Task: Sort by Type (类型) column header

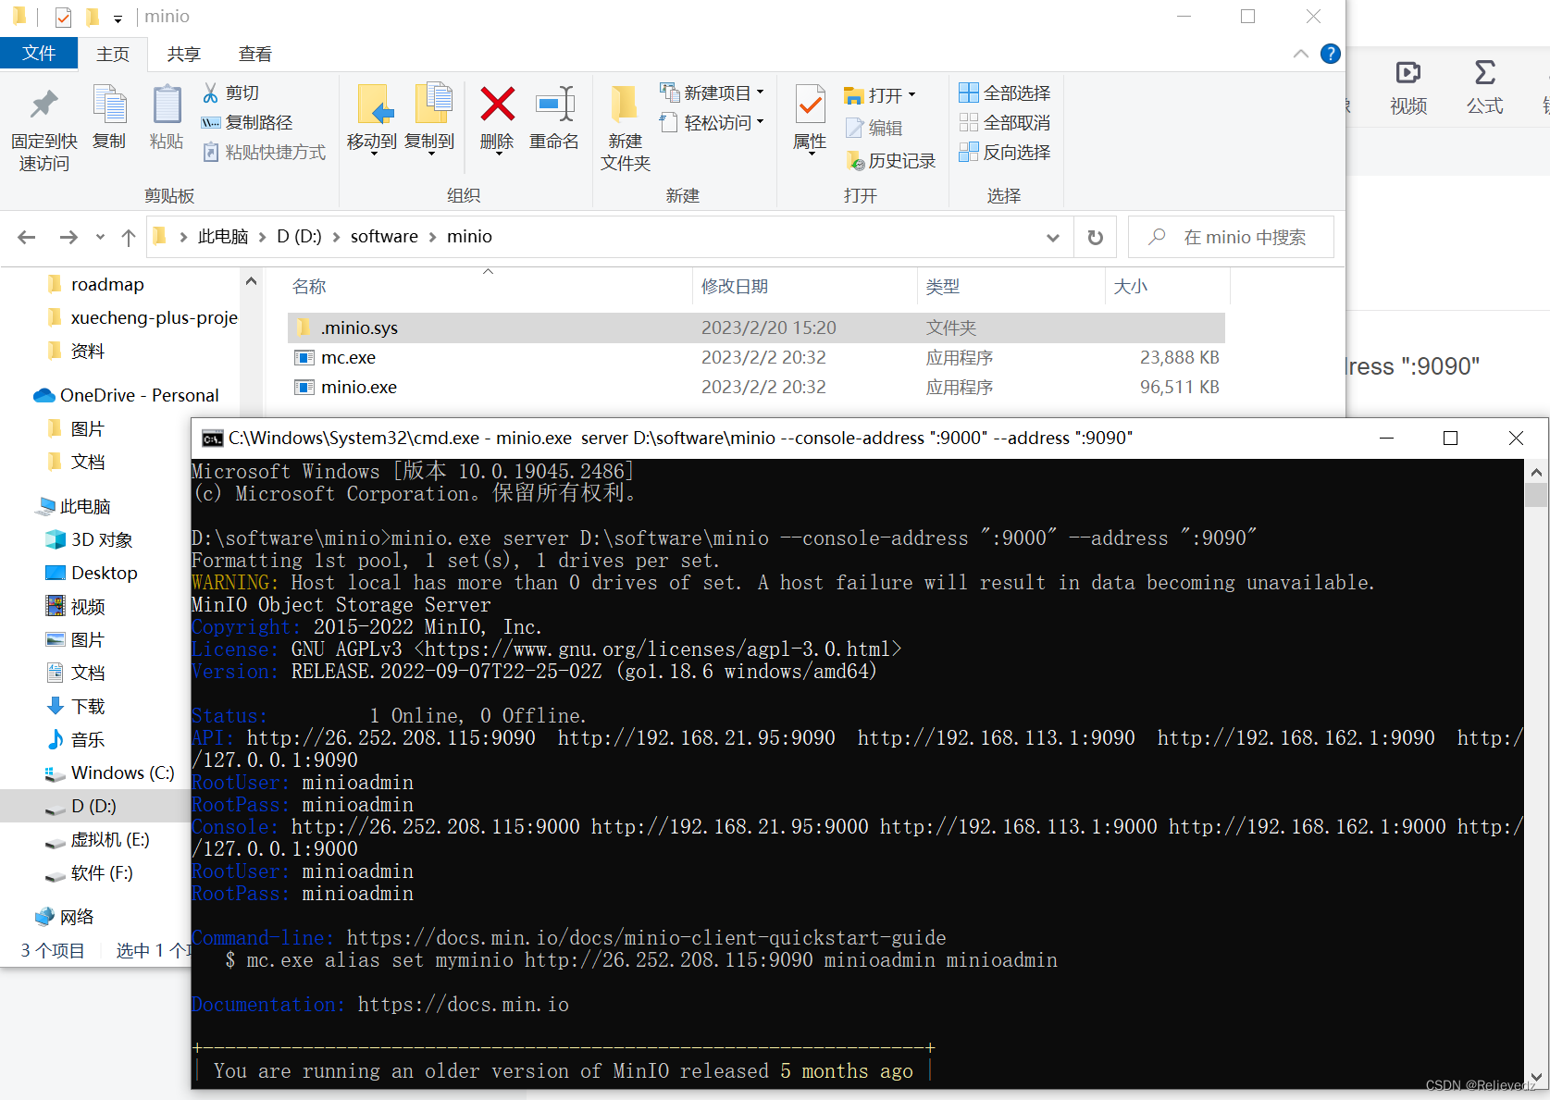Action: pos(1011,287)
